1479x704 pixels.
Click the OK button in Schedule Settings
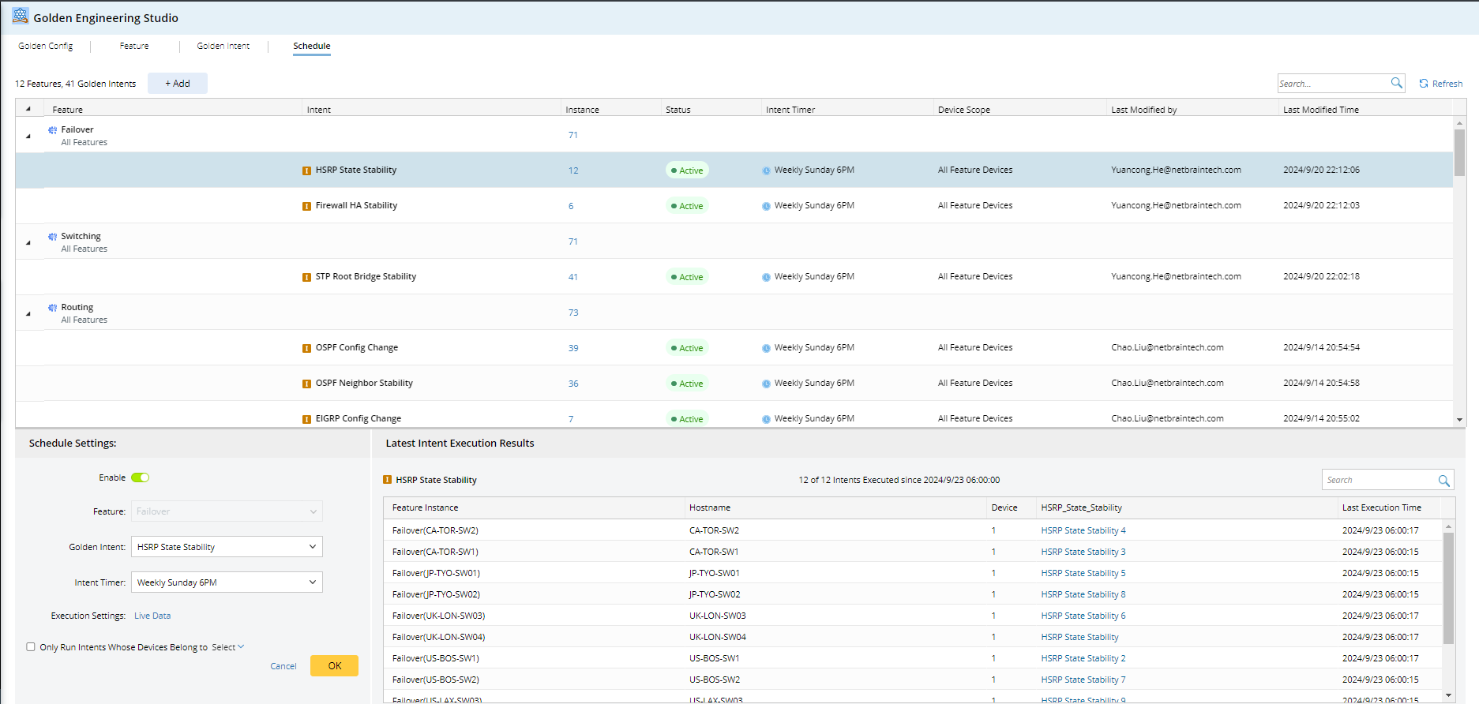(334, 666)
